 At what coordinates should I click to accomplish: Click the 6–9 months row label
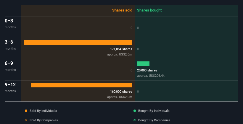(x=10, y=66)
